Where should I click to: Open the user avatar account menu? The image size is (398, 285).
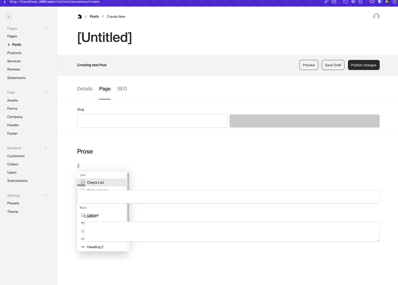tap(376, 16)
